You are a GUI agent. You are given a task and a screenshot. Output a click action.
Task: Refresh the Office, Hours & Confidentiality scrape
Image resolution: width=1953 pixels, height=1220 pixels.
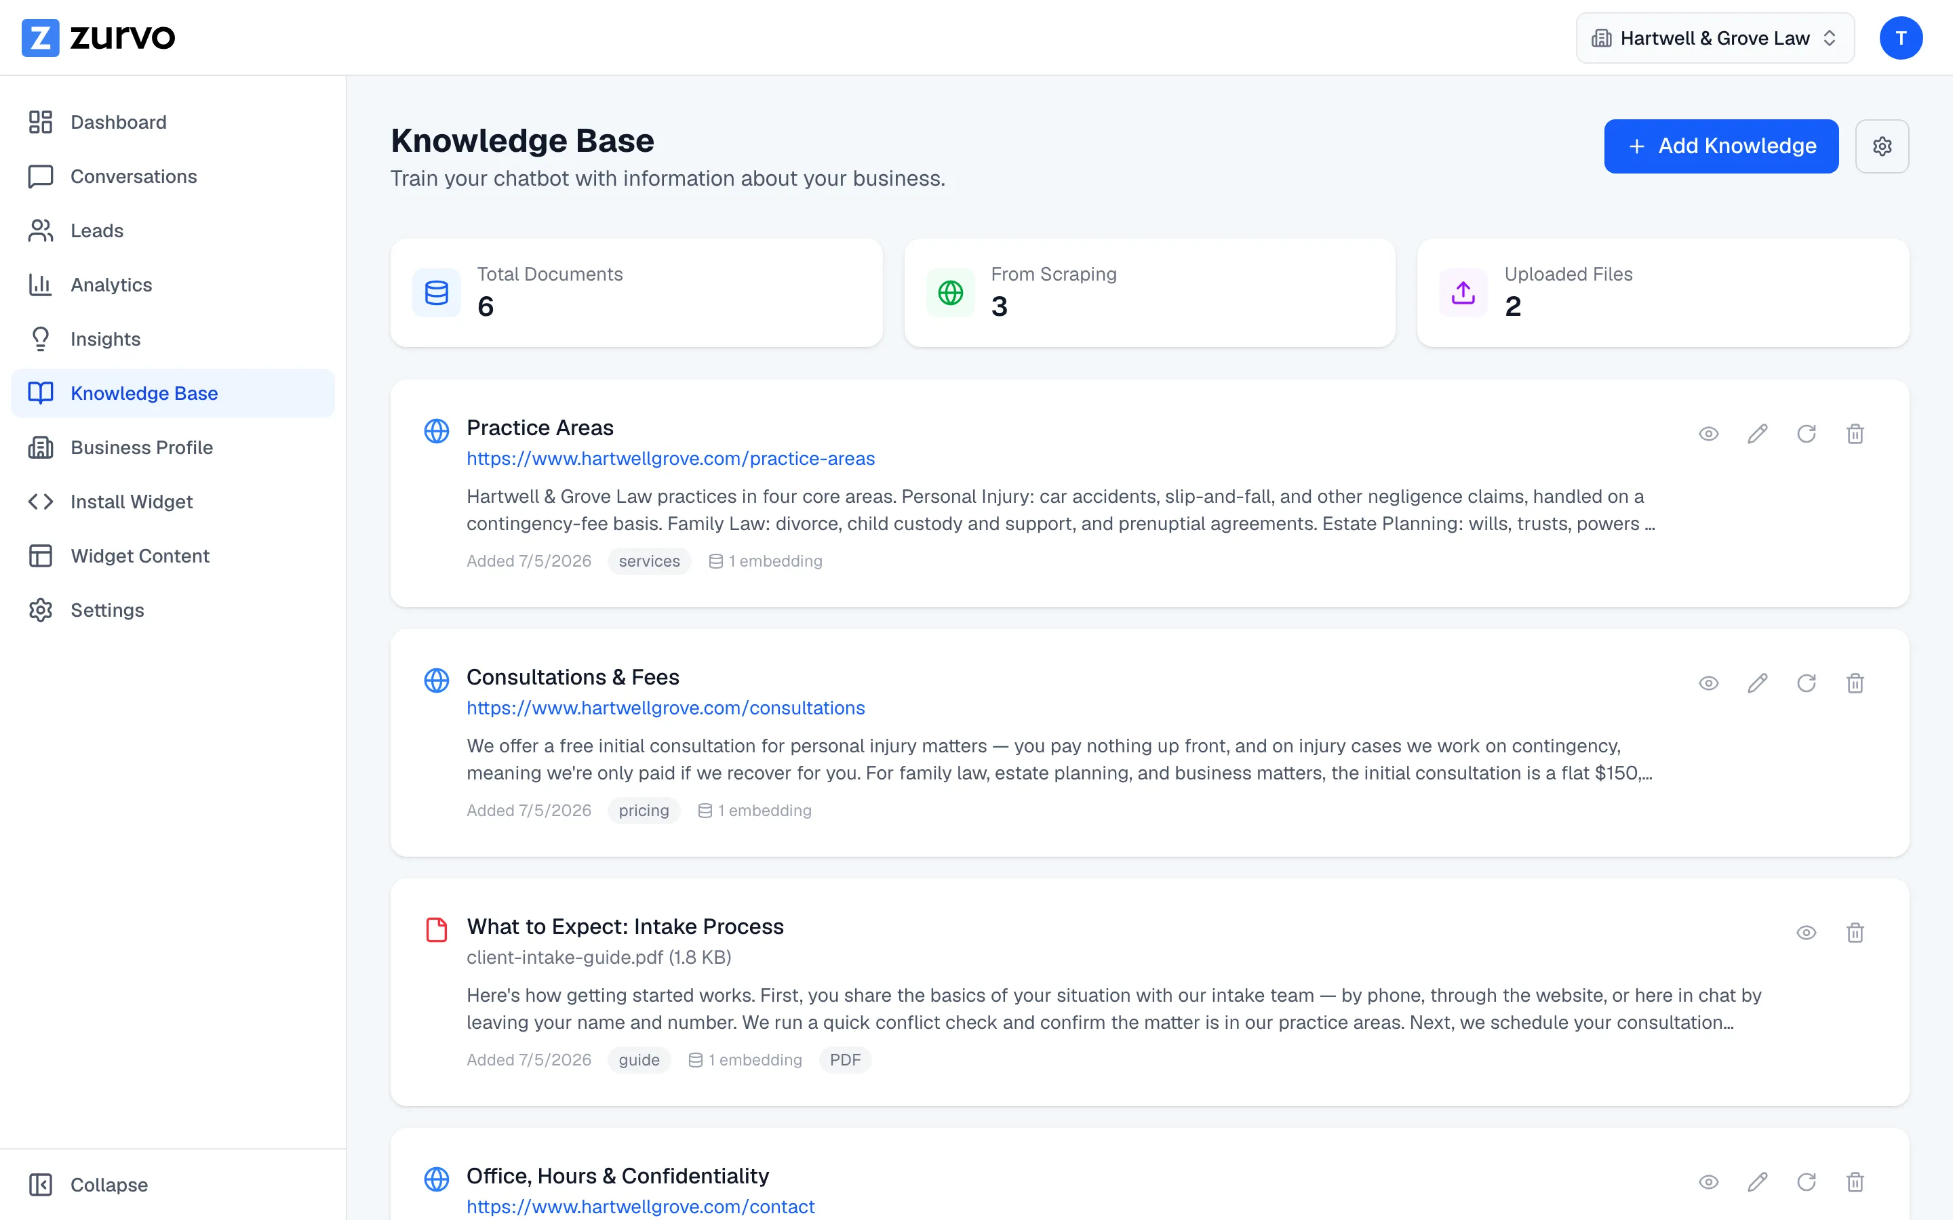tap(1806, 1182)
